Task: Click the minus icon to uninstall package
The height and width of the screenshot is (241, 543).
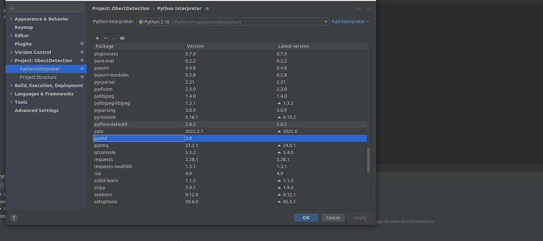Action: pos(106,38)
